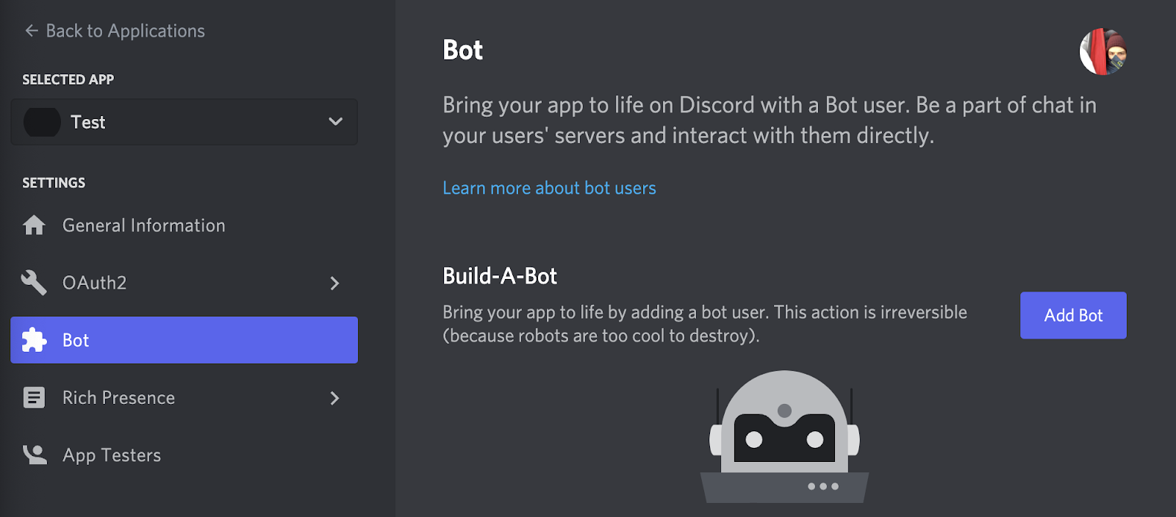Click the puzzle piece icon for Bot
This screenshot has width=1176, height=517.
point(34,340)
